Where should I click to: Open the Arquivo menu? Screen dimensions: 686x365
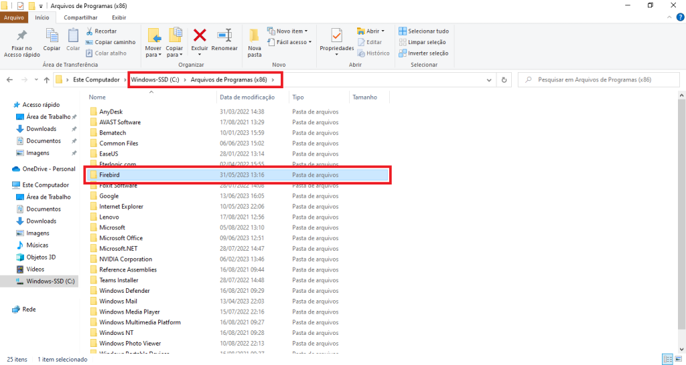14,17
